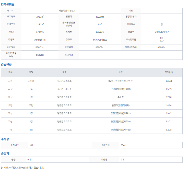Select the 면적(㎡) column header

[169, 72]
